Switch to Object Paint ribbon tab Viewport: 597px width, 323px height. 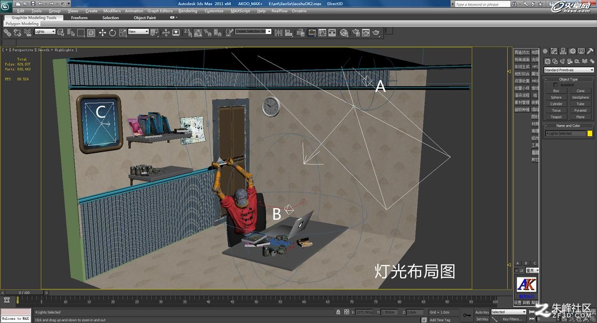[x=145, y=18]
